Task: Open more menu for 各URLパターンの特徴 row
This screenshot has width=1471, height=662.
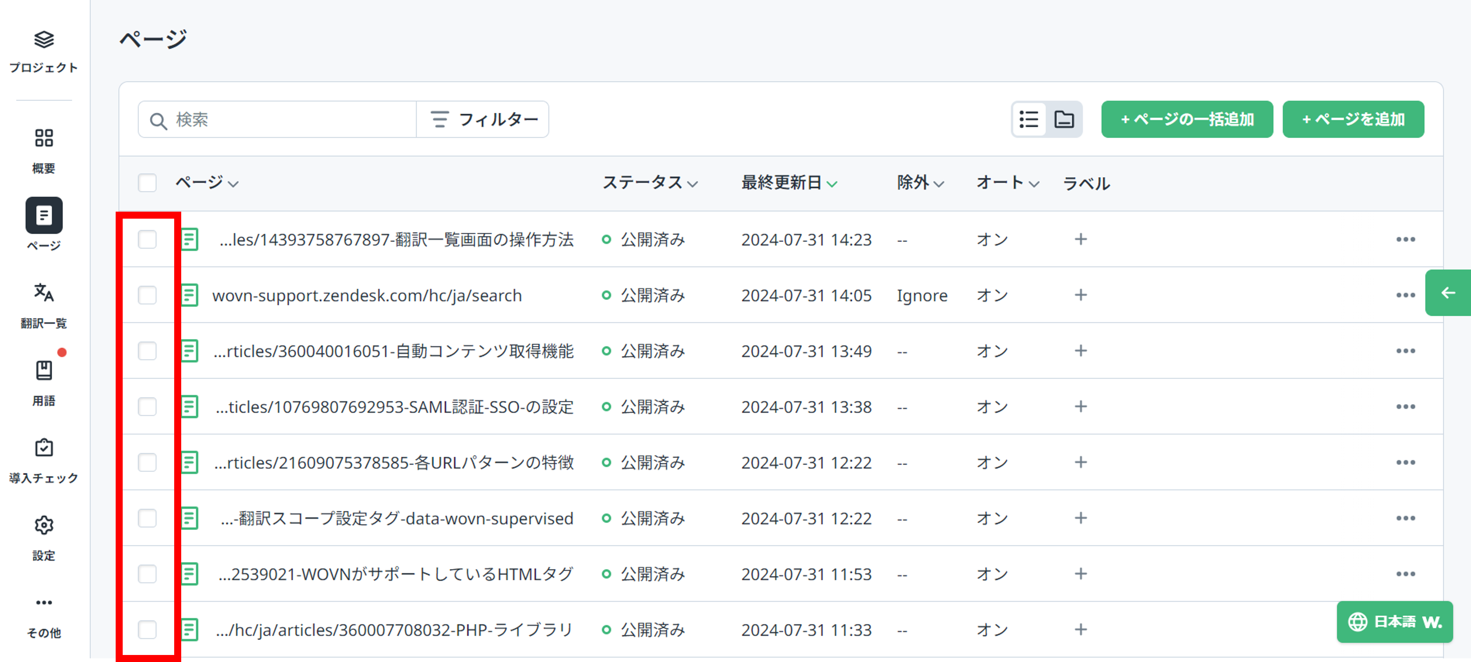Action: coord(1405,462)
